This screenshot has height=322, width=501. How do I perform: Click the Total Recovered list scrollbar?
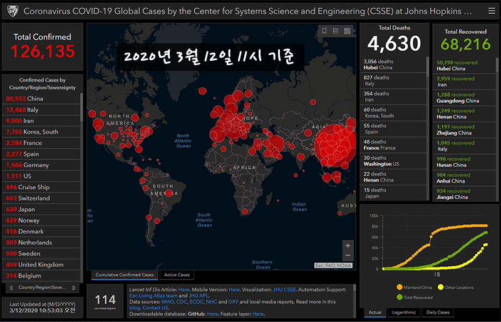click(497, 65)
